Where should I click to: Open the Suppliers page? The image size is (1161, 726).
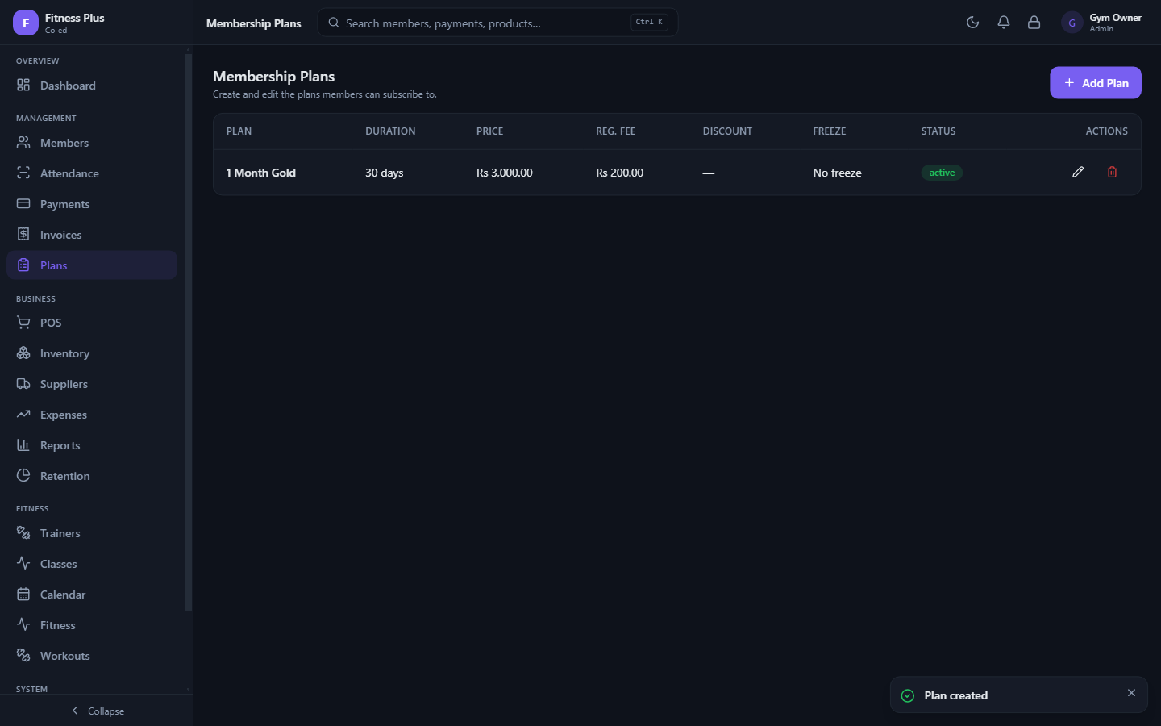pyautogui.click(x=92, y=384)
